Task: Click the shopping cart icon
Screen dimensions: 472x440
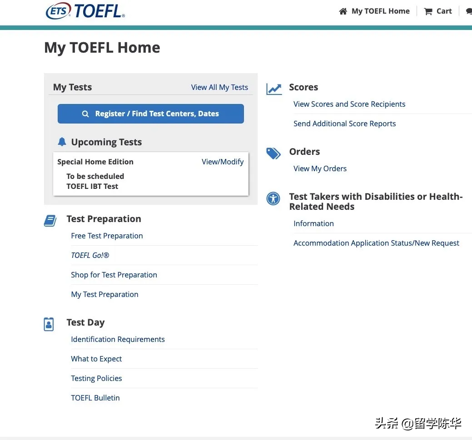Action: pyautogui.click(x=428, y=11)
